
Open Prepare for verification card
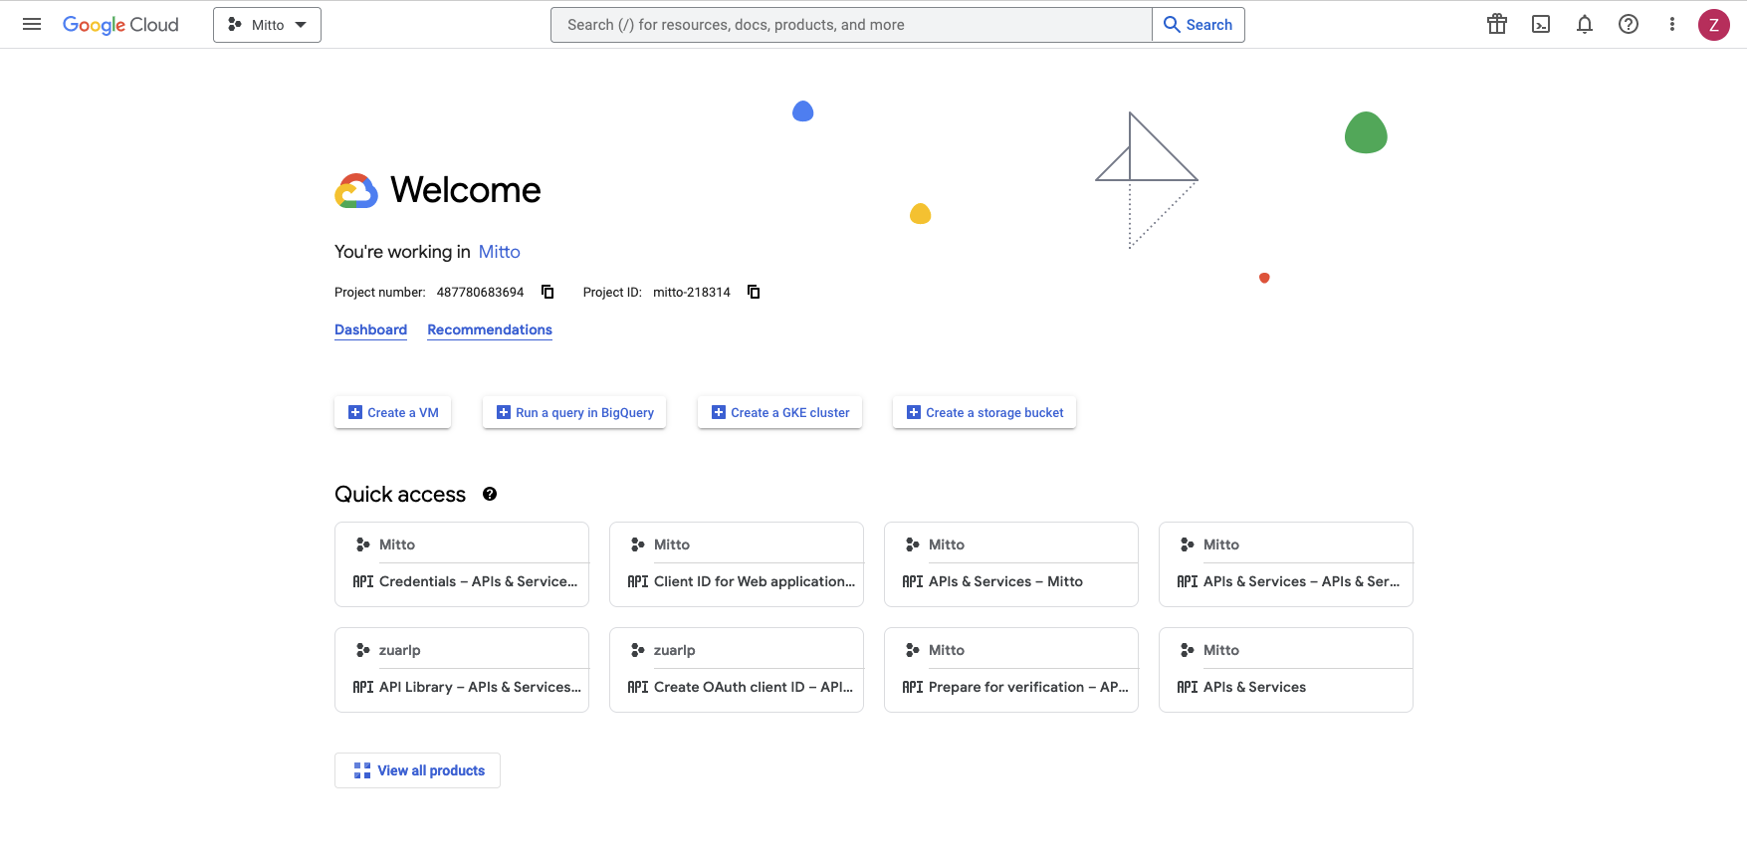1011,670
